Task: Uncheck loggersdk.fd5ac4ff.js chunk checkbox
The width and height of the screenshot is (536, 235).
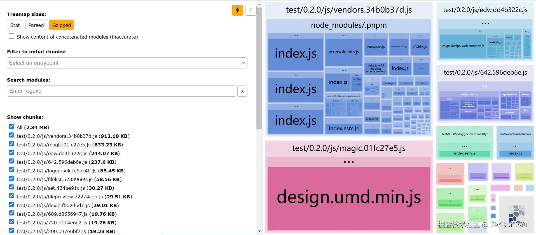Action: click(11, 170)
